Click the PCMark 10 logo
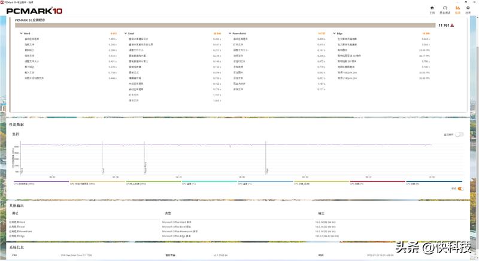This screenshot has height=261, width=479. pos(34,11)
